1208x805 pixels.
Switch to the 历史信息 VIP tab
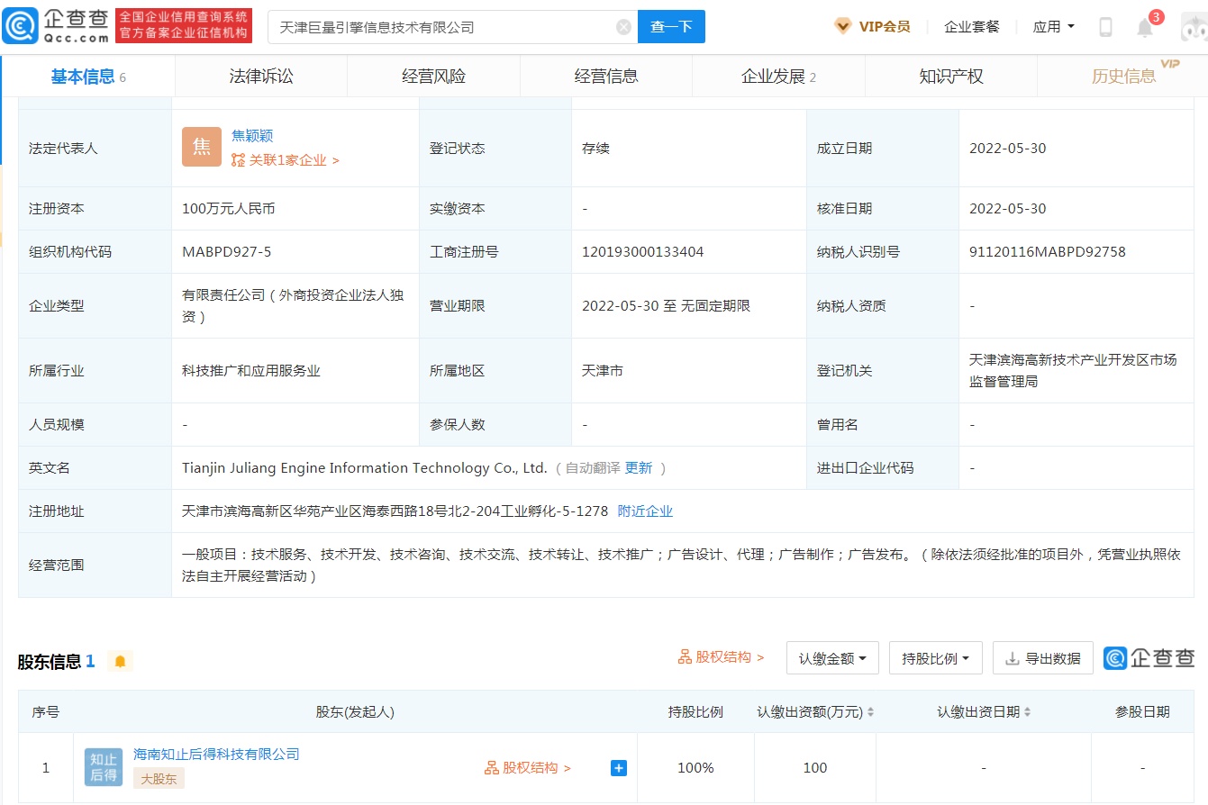click(x=1123, y=77)
